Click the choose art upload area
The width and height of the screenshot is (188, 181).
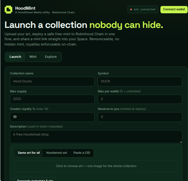96,166
